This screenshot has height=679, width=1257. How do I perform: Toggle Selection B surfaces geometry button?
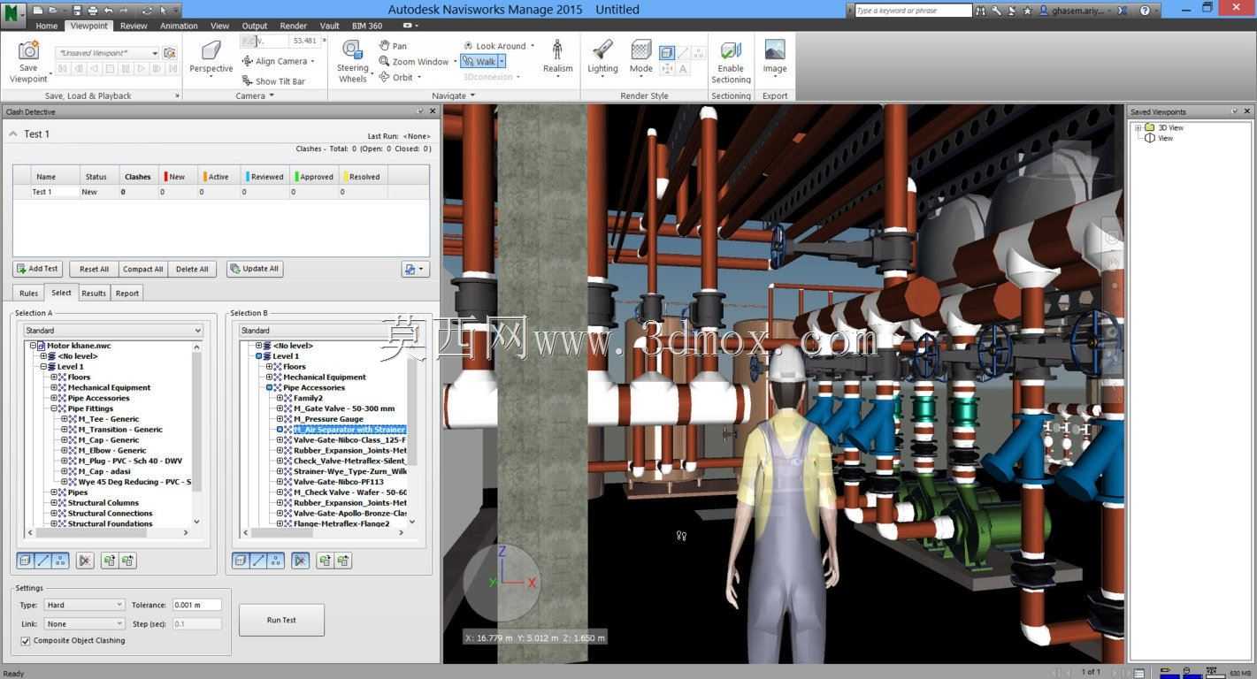241,561
